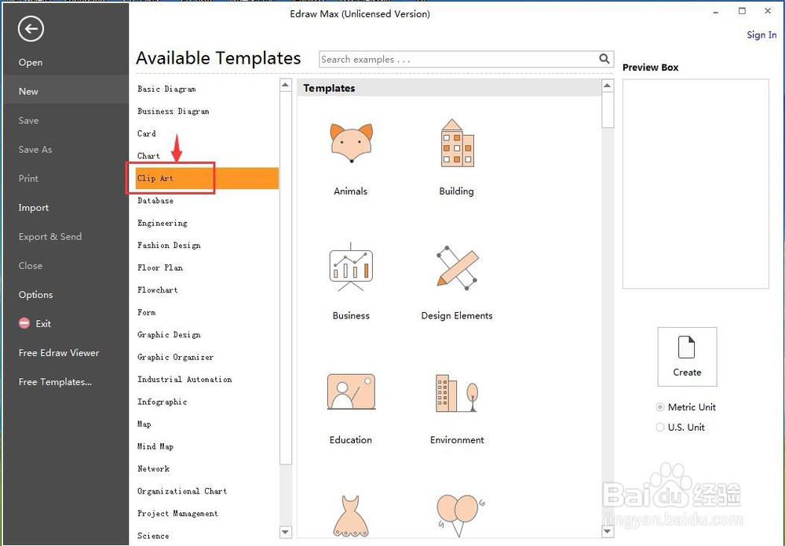Open the Building template icon
The width and height of the screenshot is (785, 546).
pyautogui.click(x=457, y=143)
